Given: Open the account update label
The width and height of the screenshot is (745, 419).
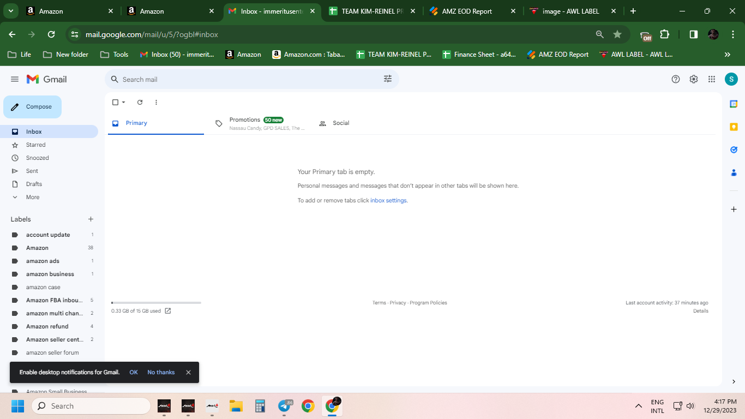Looking at the screenshot, I should coord(49,235).
